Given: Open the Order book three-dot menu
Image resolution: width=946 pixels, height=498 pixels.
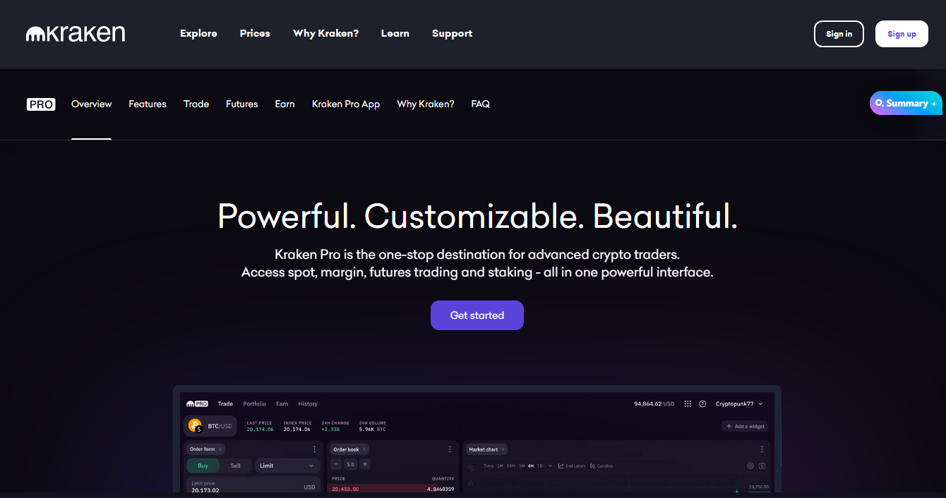Looking at the screenshot, I should click(x=450, y=449).
